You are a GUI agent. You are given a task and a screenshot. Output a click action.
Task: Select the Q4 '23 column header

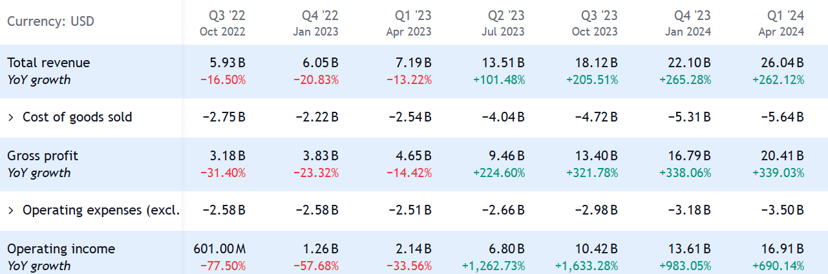tap(692, 23)
